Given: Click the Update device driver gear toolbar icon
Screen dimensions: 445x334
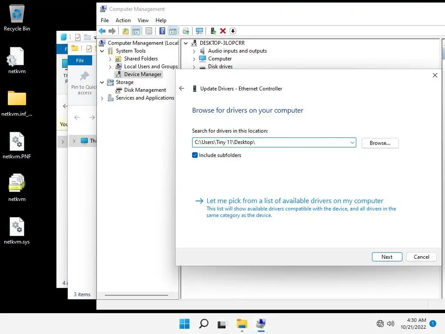Looking at the screenshot, I should [x=186, y=31].
